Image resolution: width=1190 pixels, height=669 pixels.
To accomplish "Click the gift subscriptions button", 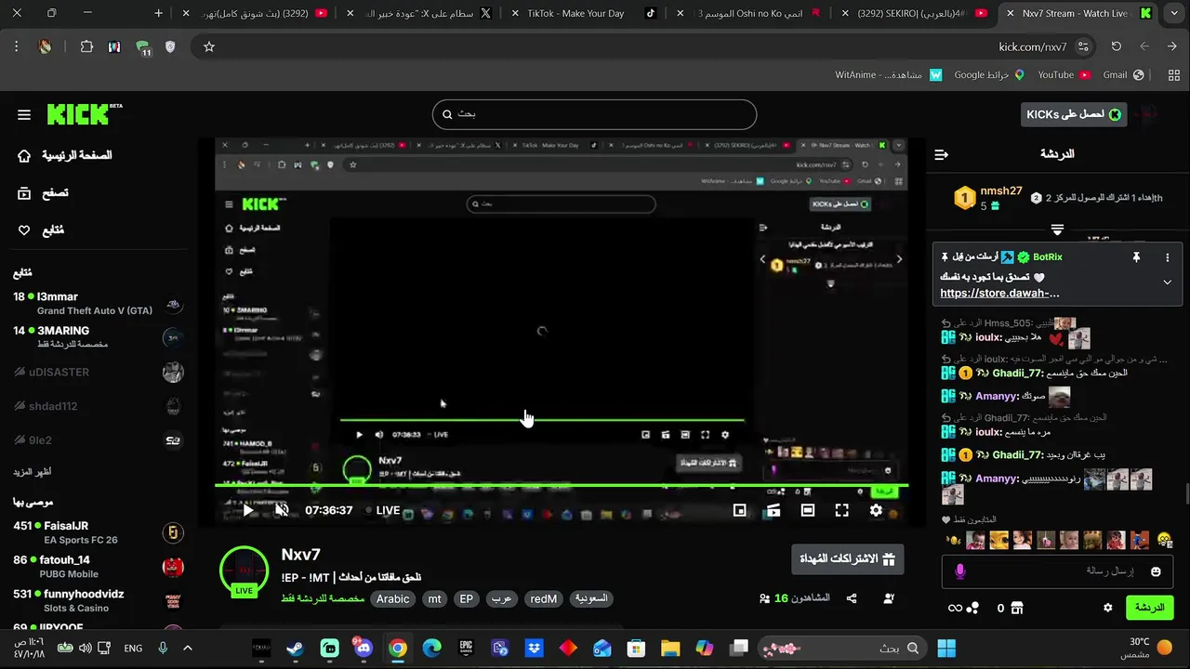I will pos(847,559).
